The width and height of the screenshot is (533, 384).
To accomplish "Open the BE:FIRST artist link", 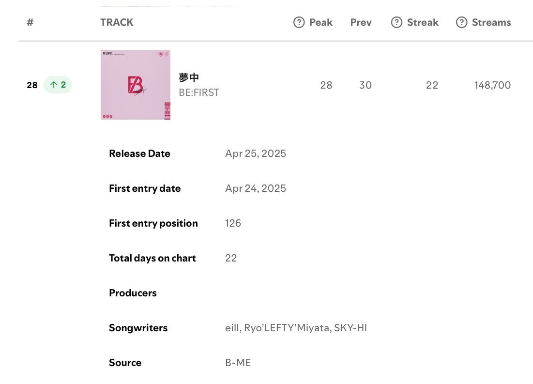I will pos(199,92).
